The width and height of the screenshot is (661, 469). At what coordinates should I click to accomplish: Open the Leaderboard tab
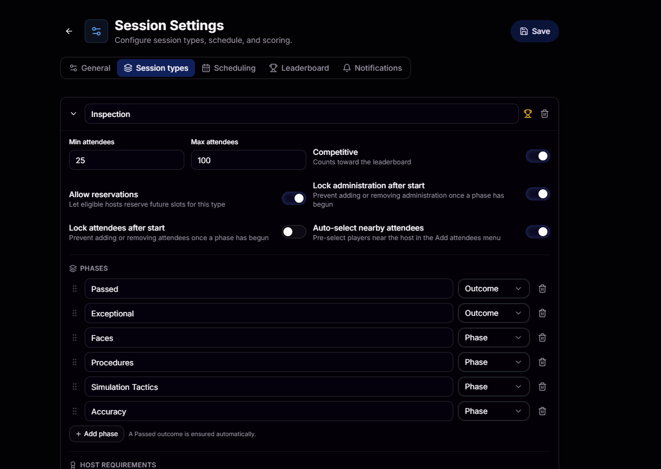[299, 68]
